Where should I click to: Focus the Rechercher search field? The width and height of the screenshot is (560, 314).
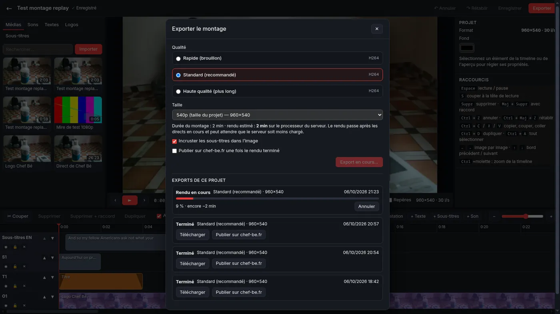coord(38,49)
